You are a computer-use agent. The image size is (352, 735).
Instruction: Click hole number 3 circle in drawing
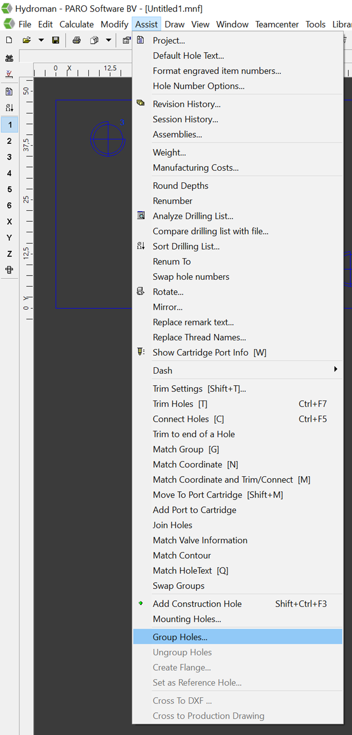tap(107, 139)
